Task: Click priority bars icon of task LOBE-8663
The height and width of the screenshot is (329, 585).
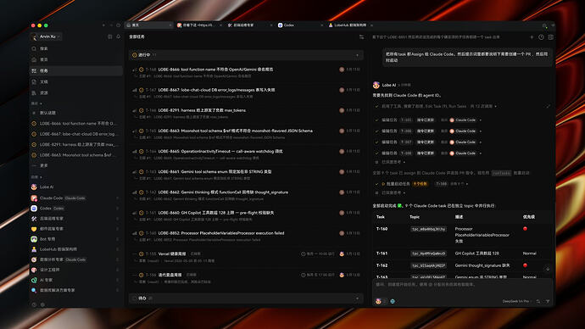Action: tap(134, 131)
